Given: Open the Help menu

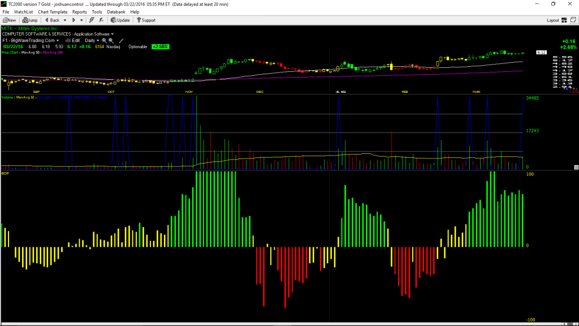Looking at the screenshot, I should (135, 12).
